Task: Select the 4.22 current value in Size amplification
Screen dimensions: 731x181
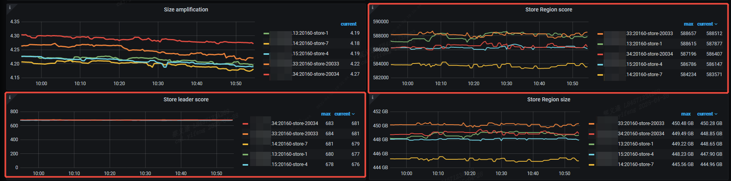Action: pyautogui.click(x=355, y=64)
